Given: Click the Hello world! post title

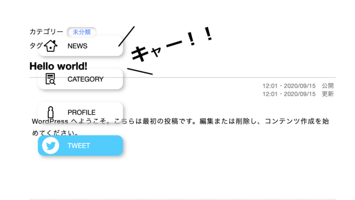Looking at the screenshot, I should pos(58,66).
